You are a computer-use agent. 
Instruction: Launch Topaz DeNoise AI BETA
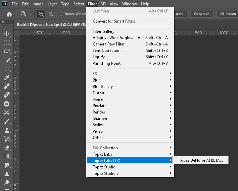[201, 161]
